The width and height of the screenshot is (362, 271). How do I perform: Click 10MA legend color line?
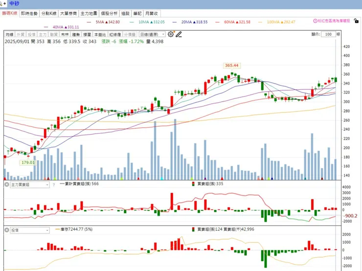click(x=132, y=22)
